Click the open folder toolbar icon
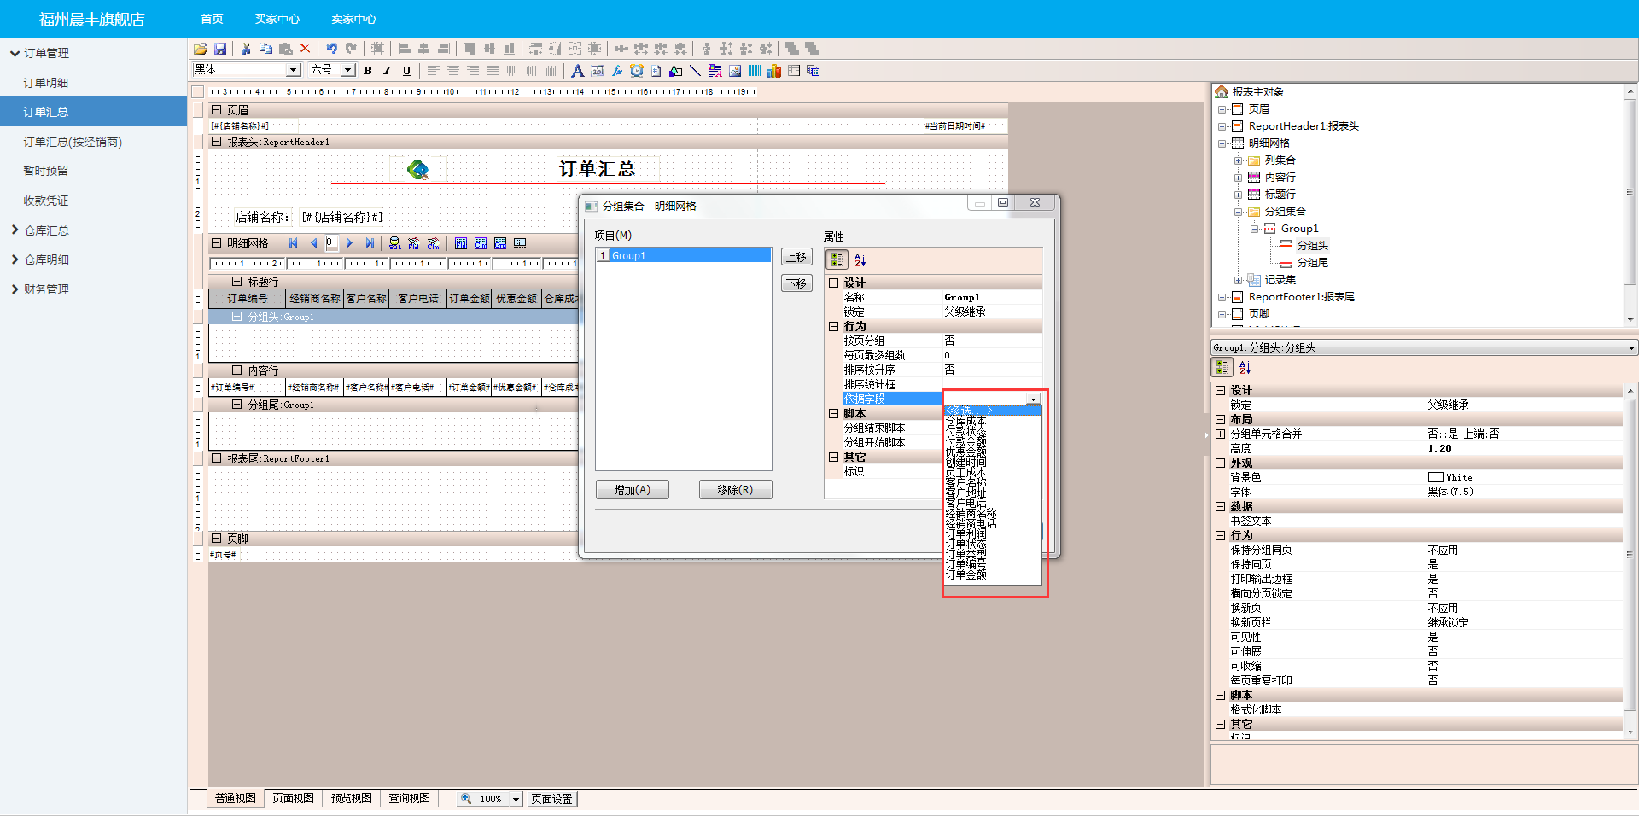Viewport: 1639px width, 816px height. [x=201, y=49]
